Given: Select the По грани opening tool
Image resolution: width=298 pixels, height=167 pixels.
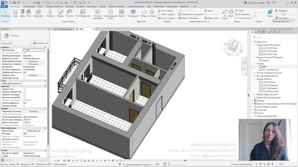Looking at the screenshot, I should coord(225,14).
